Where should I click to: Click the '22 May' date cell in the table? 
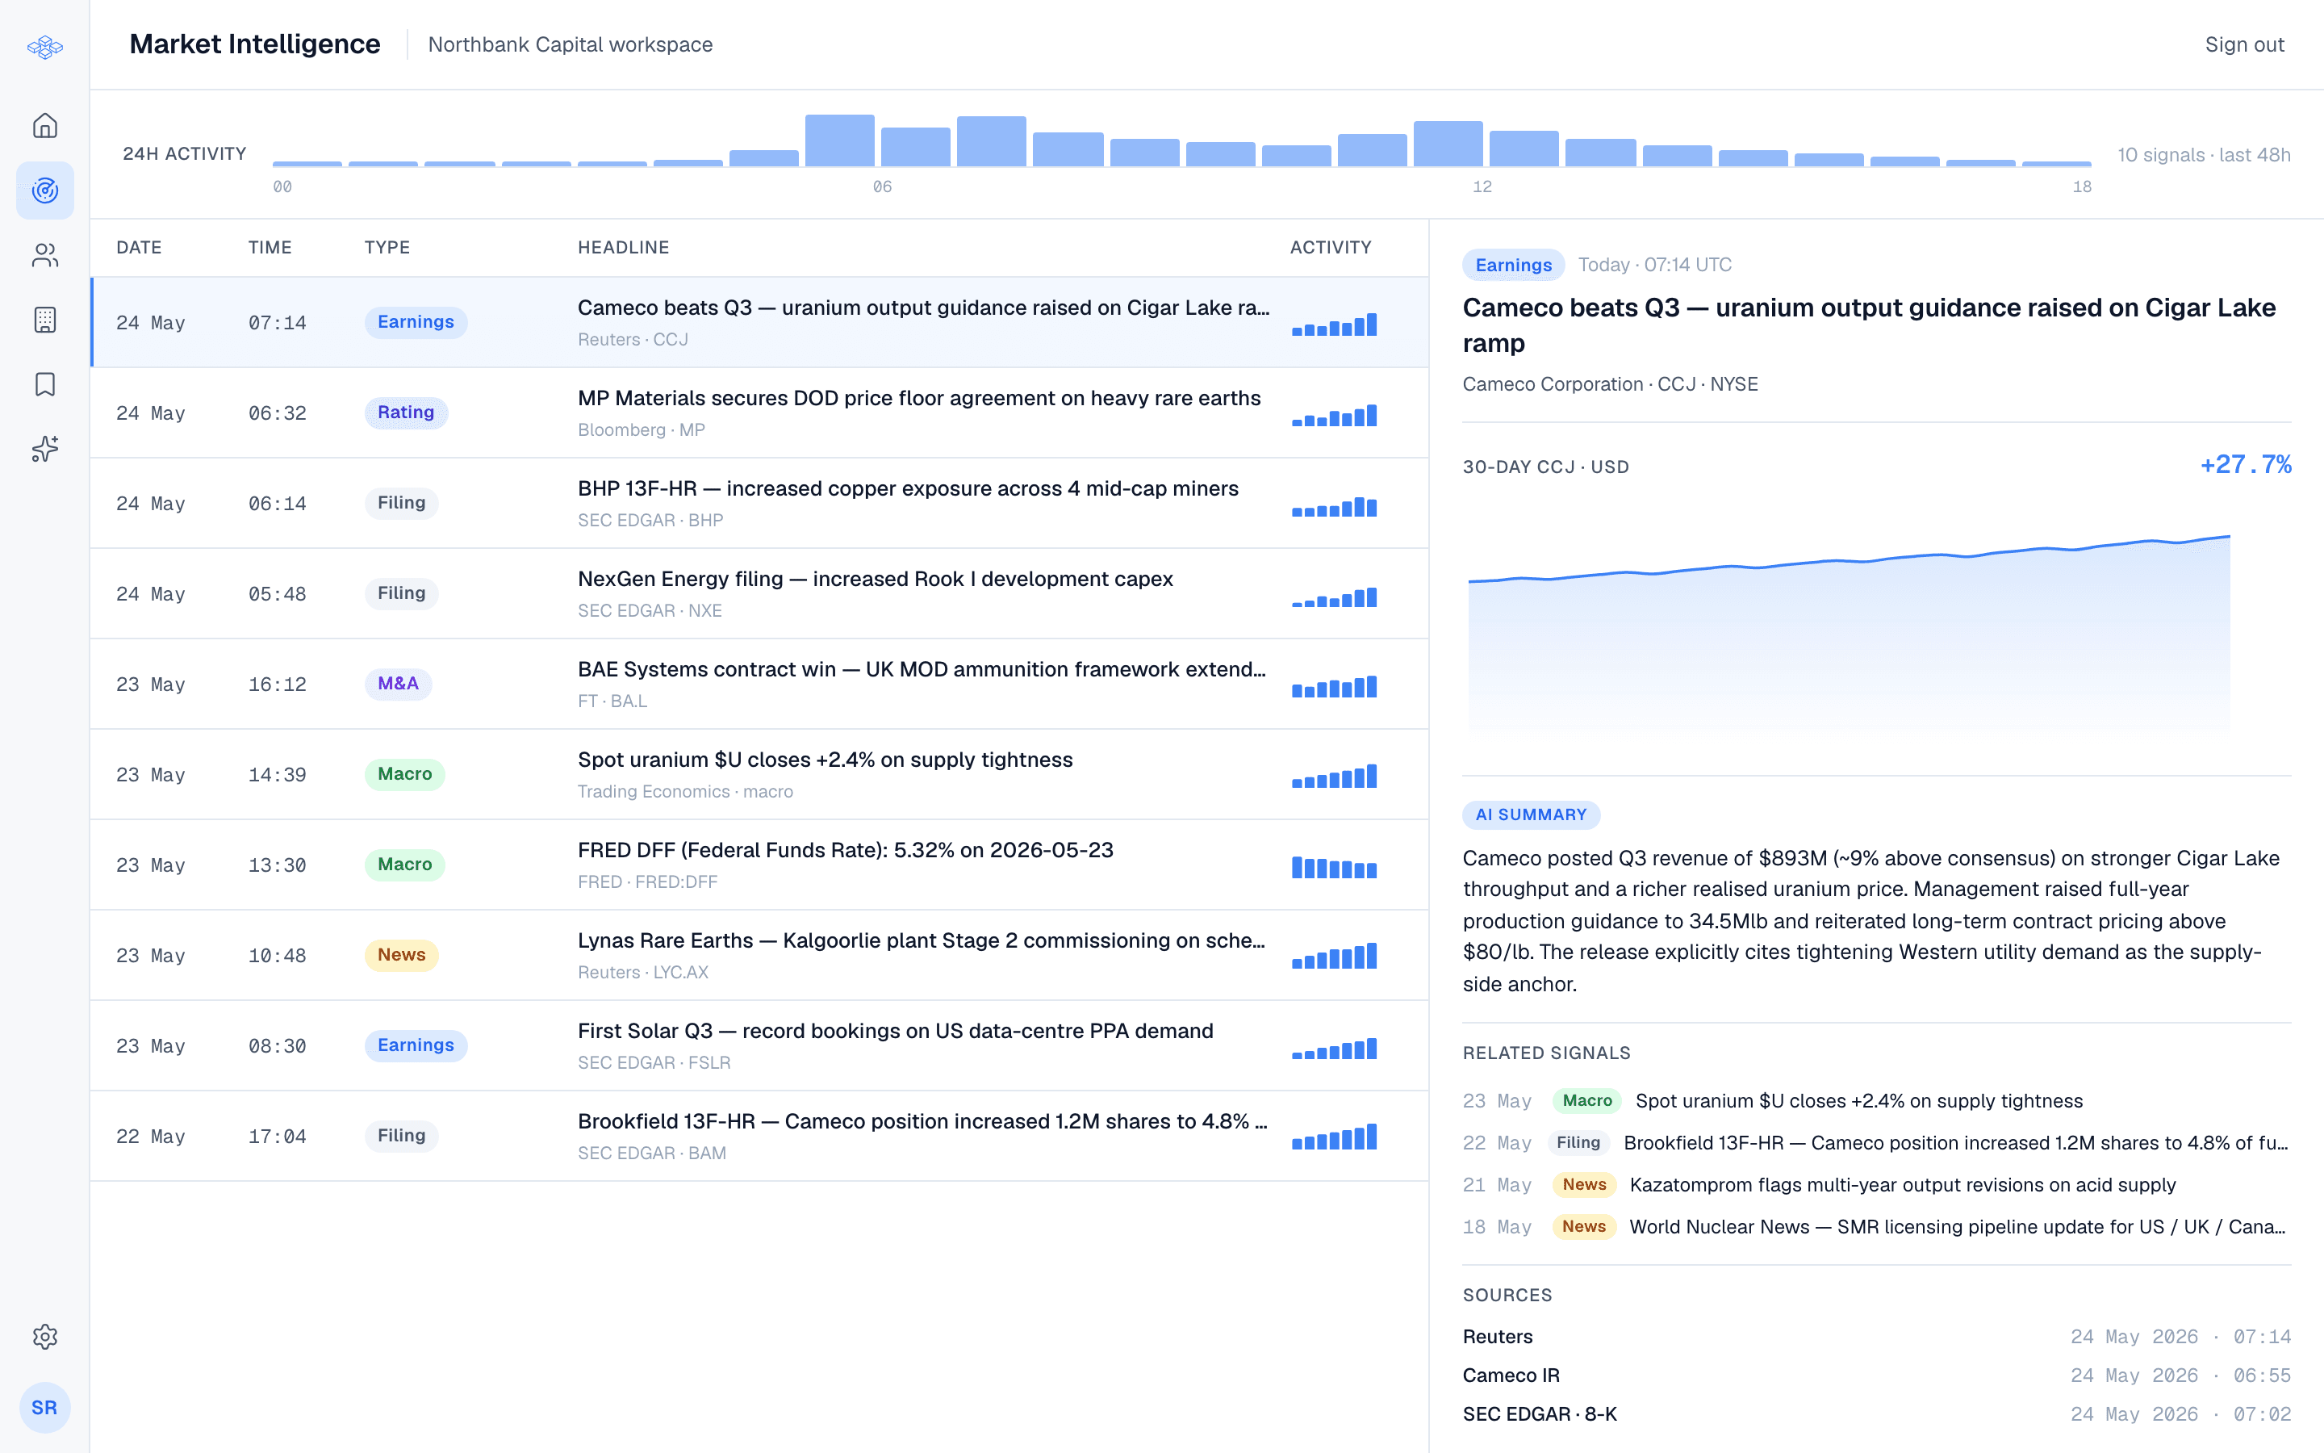(150, 1137)
